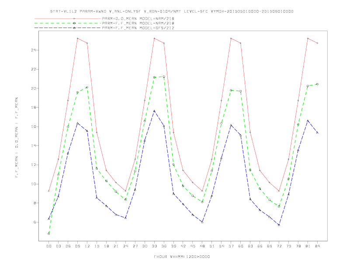346x268 pixels.
Task: Click the chart title starting STAT=VL1L2
Action: tap(172, 11)
